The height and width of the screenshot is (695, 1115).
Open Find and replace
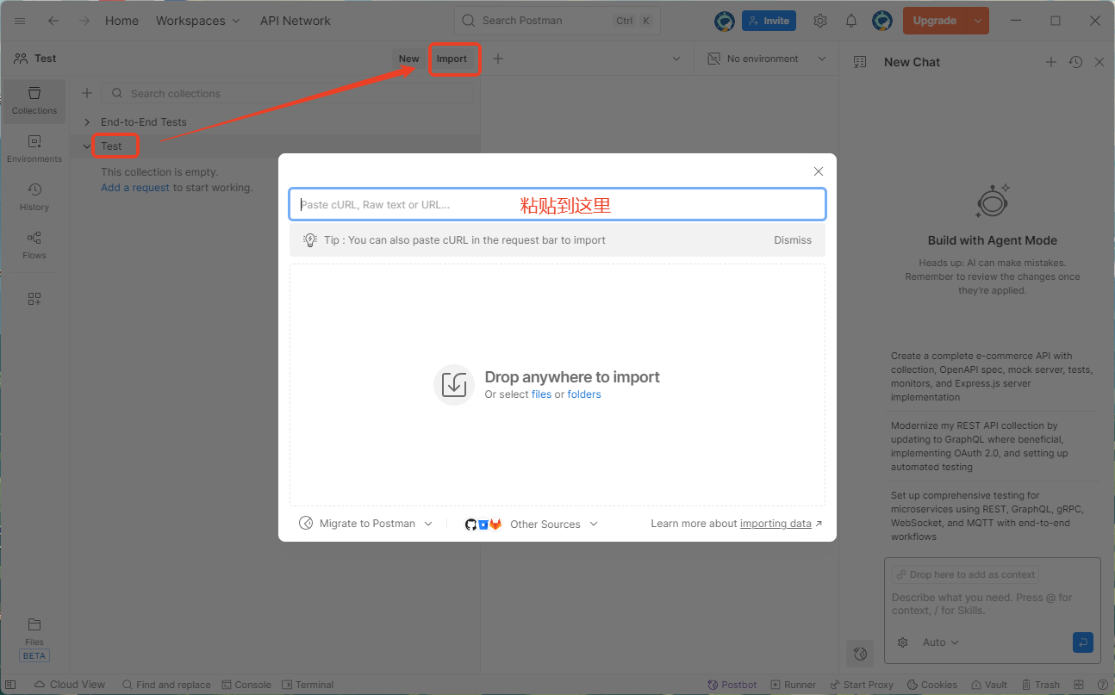point(166,685)
